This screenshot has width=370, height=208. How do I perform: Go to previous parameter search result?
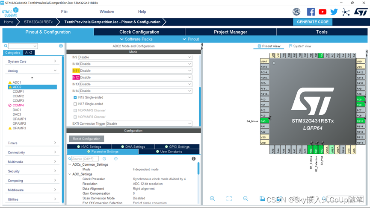(x=104, y=158)
